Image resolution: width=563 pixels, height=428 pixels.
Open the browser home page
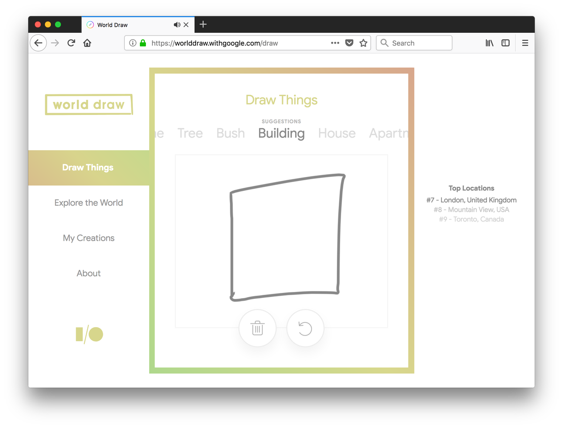tap(87, 43)
